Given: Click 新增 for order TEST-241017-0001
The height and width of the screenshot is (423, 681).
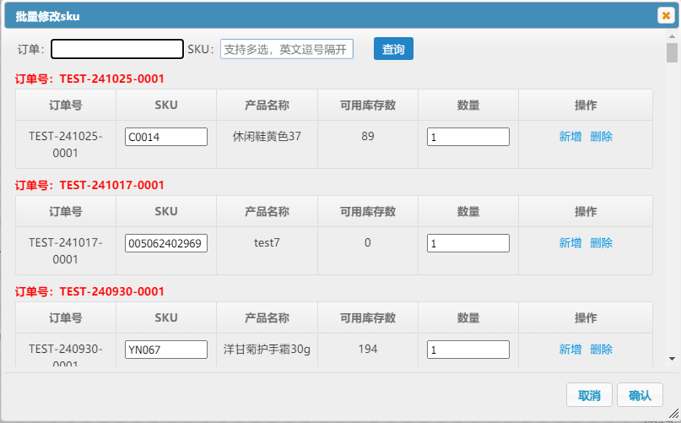Looking at the screenshot, I should pyautogui.click(x=570, y=243).
